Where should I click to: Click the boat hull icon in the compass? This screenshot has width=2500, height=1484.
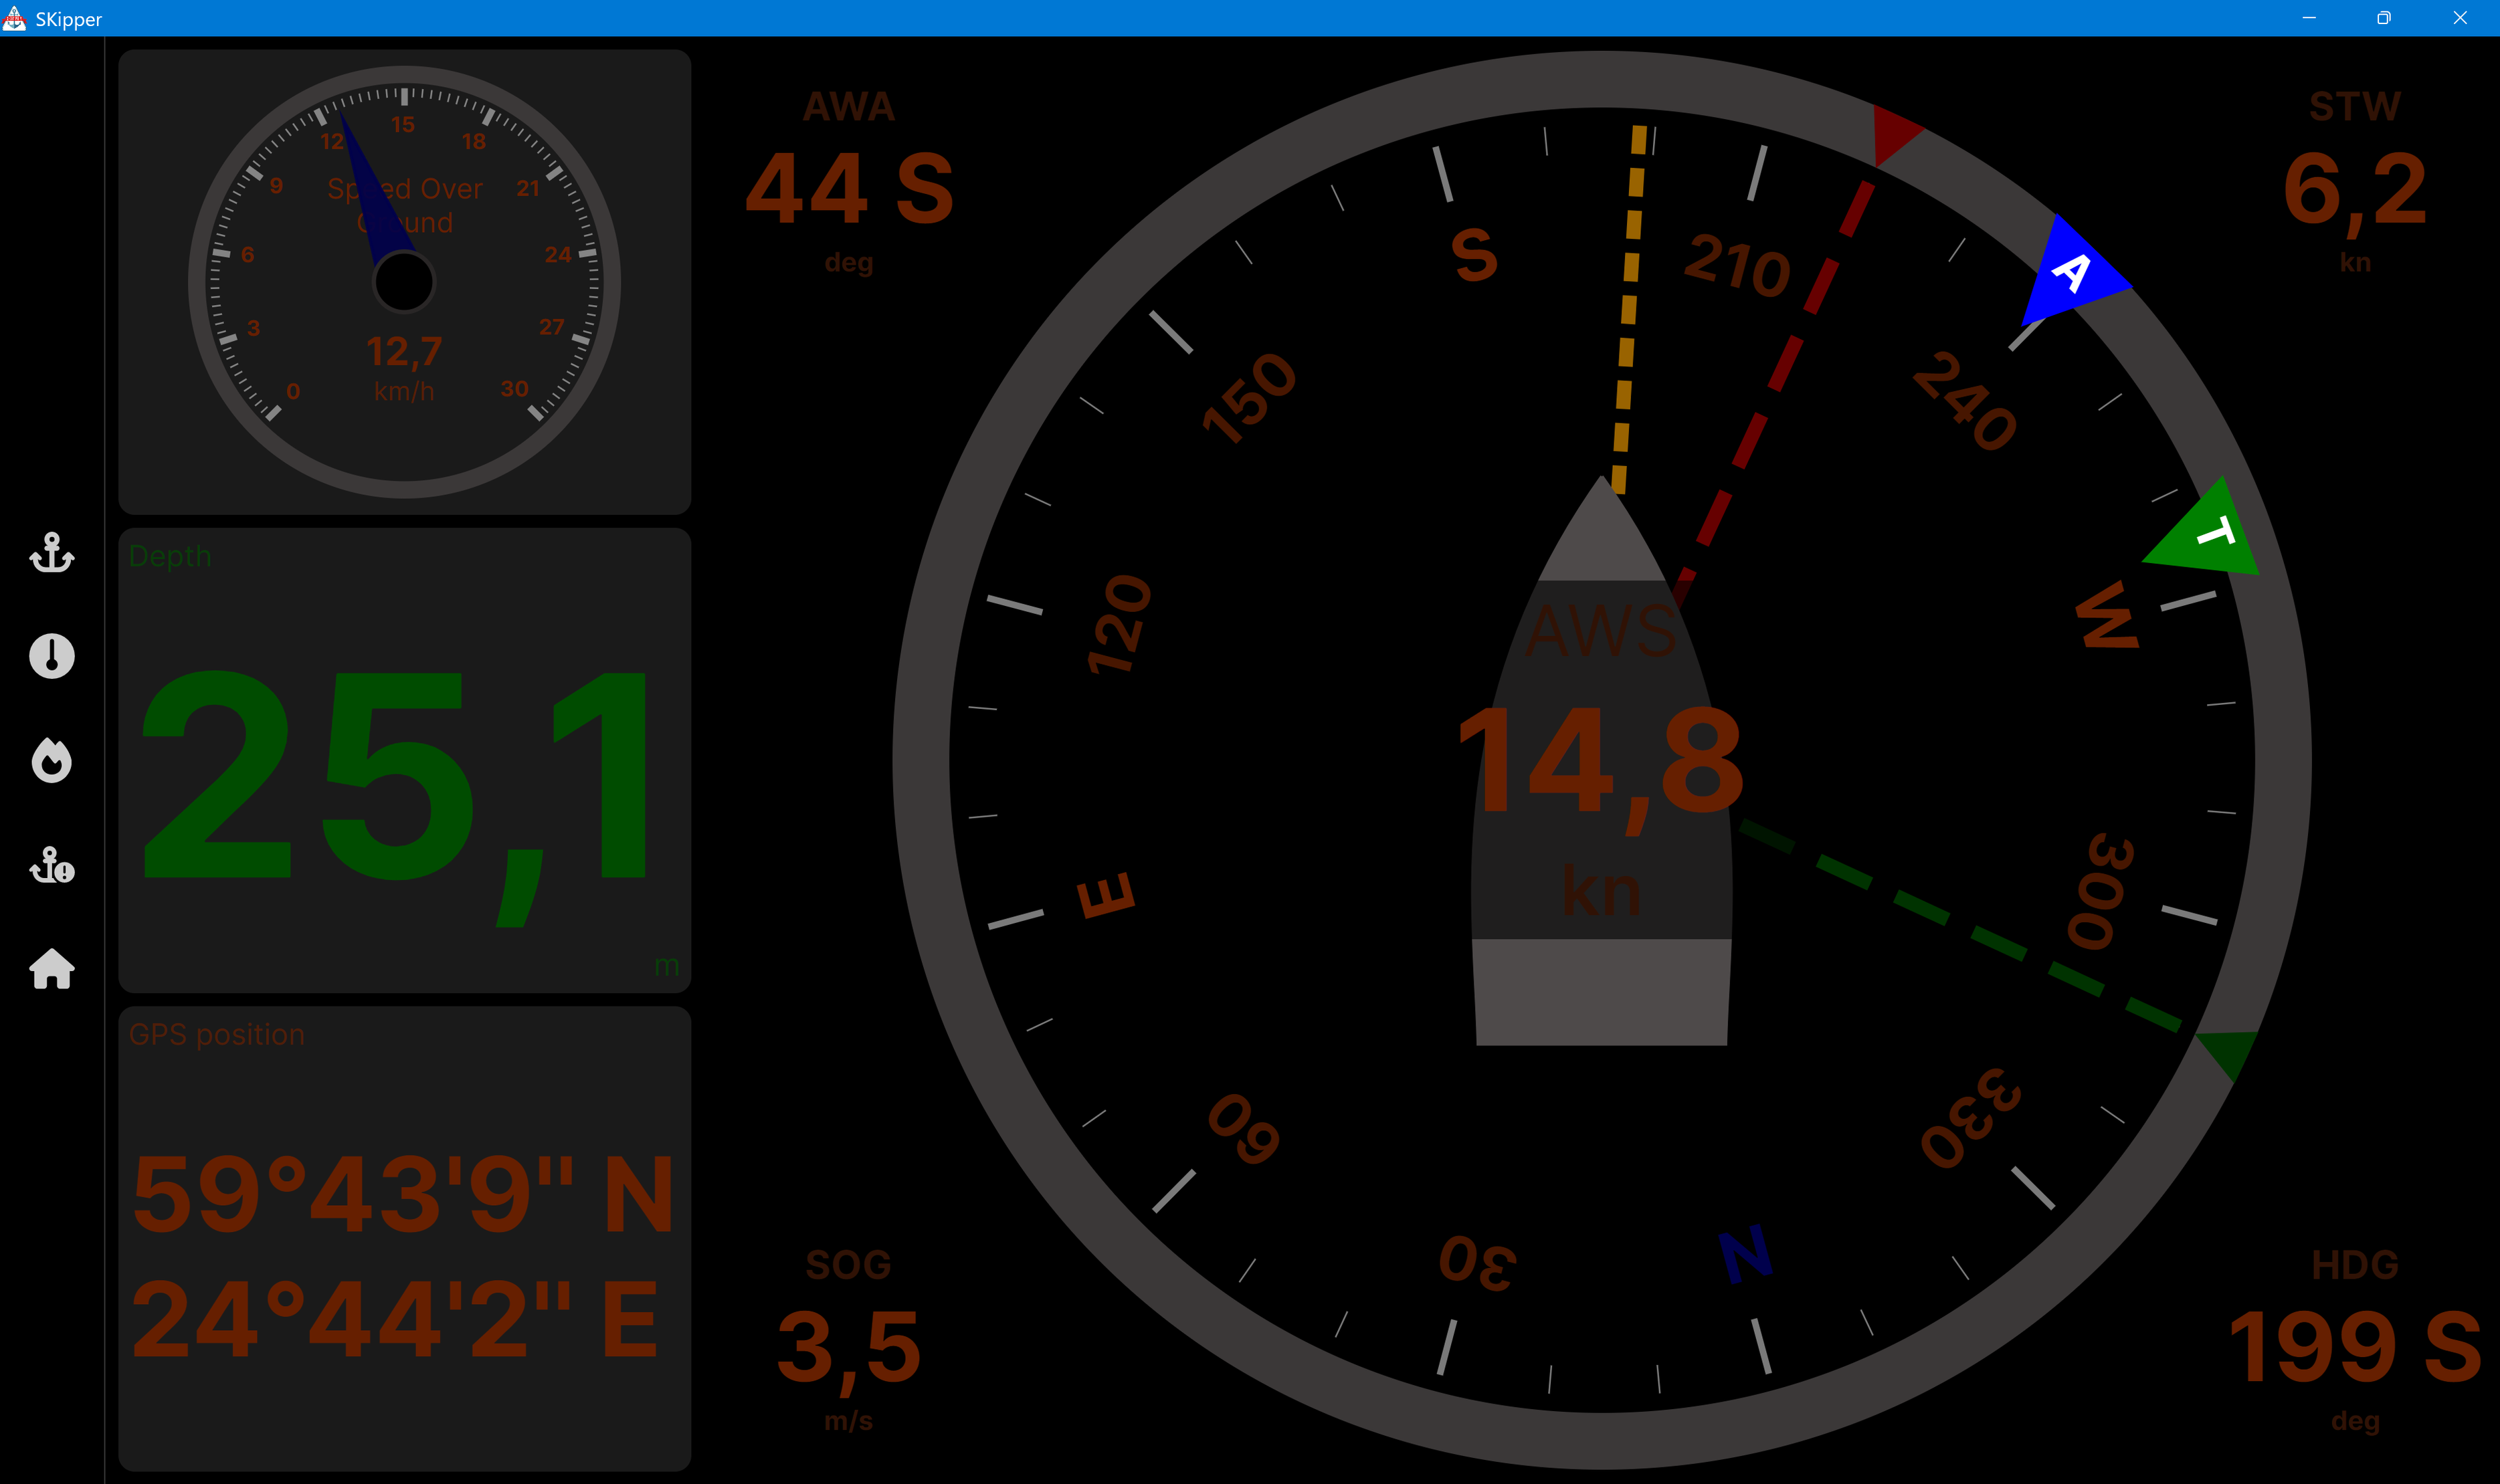click(1601, 760)
